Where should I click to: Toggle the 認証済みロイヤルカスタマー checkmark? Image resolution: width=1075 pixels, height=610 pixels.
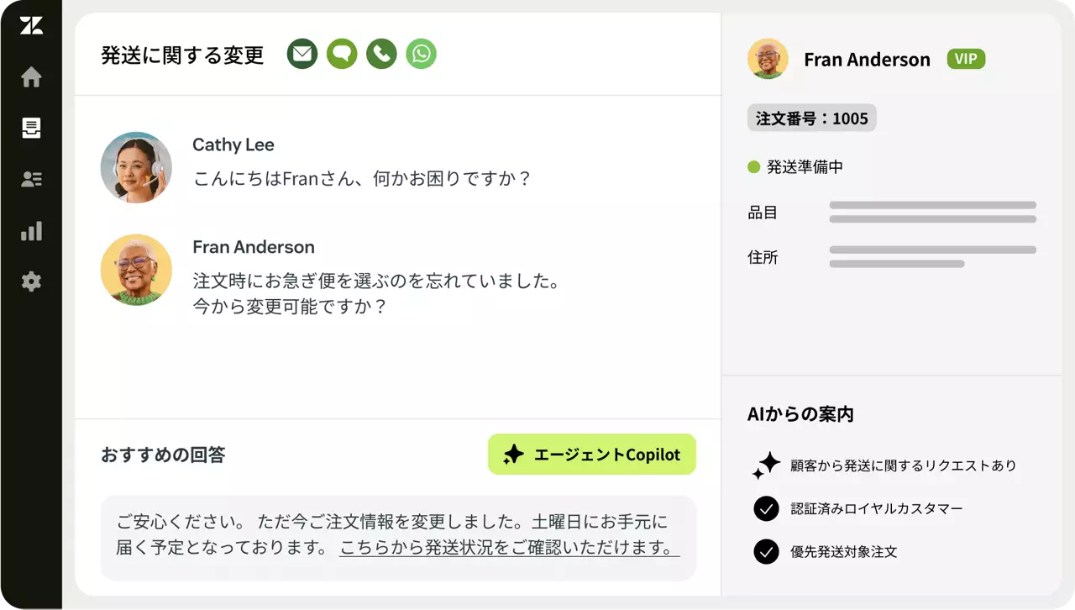766,508
